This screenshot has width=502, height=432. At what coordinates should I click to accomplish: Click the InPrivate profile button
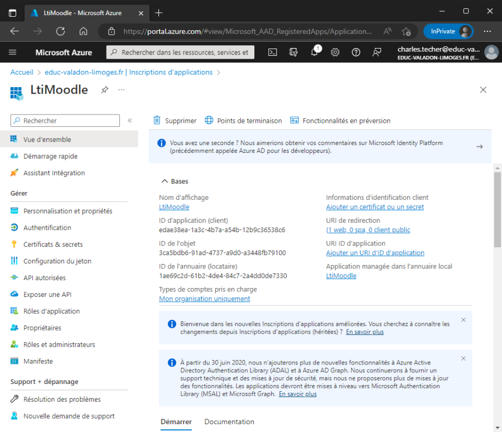pos(448,31)
